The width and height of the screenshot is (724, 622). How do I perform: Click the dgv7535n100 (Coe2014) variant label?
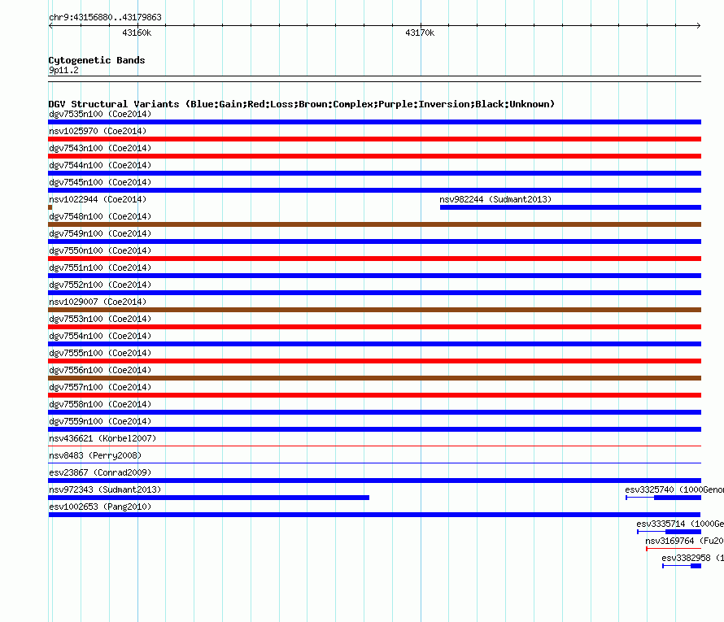pyautogui.click(x=100, y=114)
